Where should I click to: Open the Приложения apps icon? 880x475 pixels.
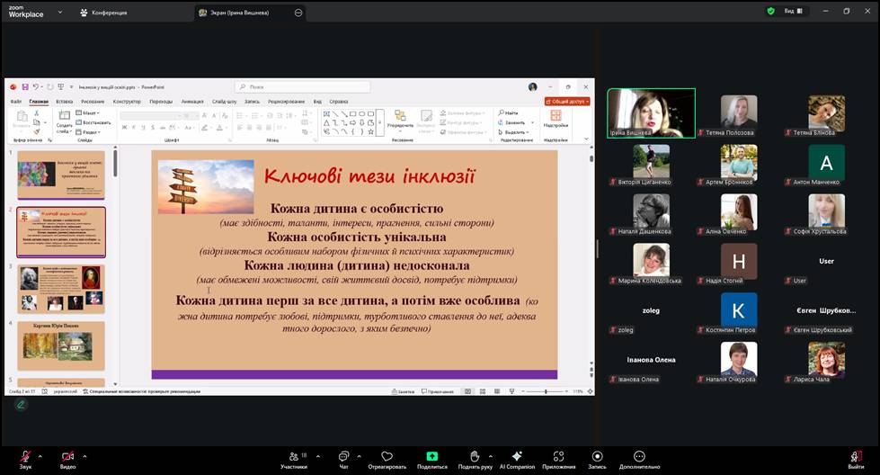point(558,457)
